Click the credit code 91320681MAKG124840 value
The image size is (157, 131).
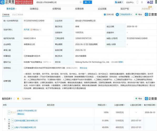[x=34, y=21]
